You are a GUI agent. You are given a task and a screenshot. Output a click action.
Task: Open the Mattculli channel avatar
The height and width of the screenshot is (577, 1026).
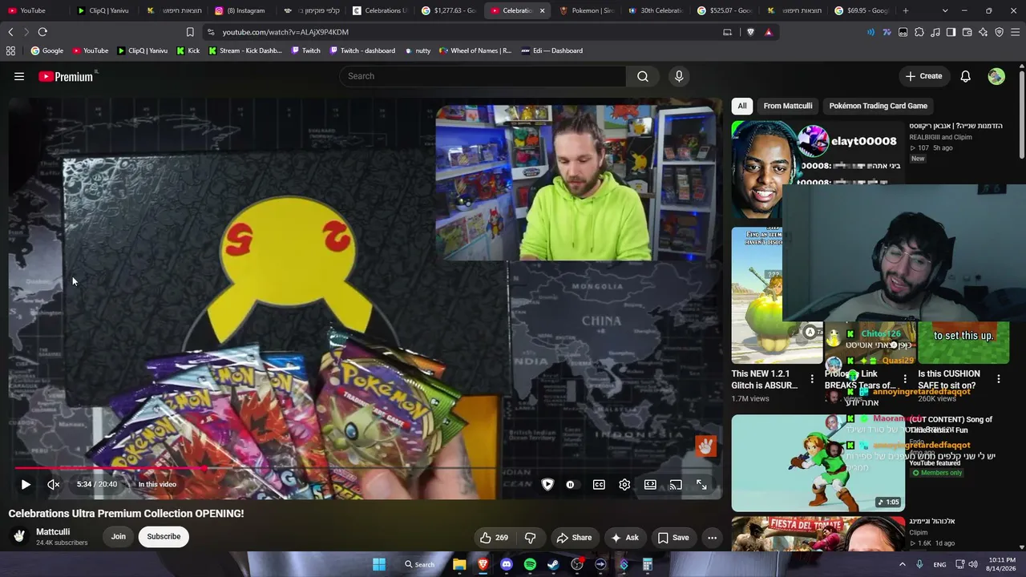19,536
